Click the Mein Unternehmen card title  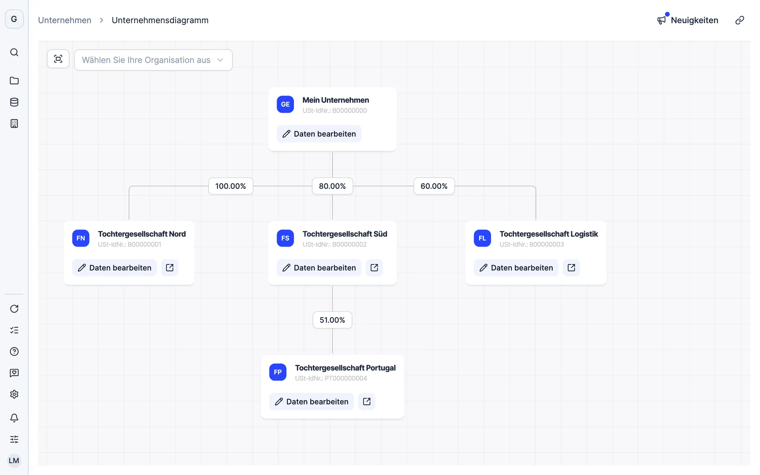pos(336,100)
